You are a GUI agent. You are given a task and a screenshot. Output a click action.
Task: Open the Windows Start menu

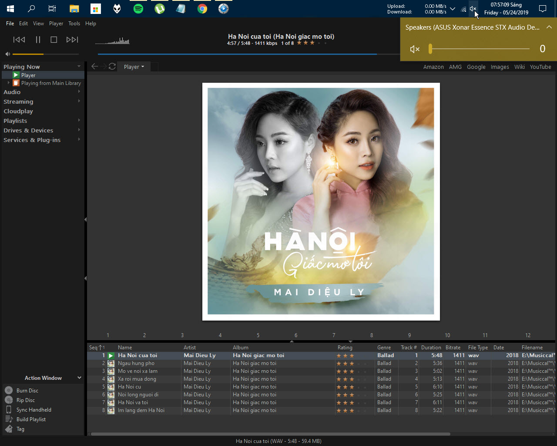coord(10,8)
